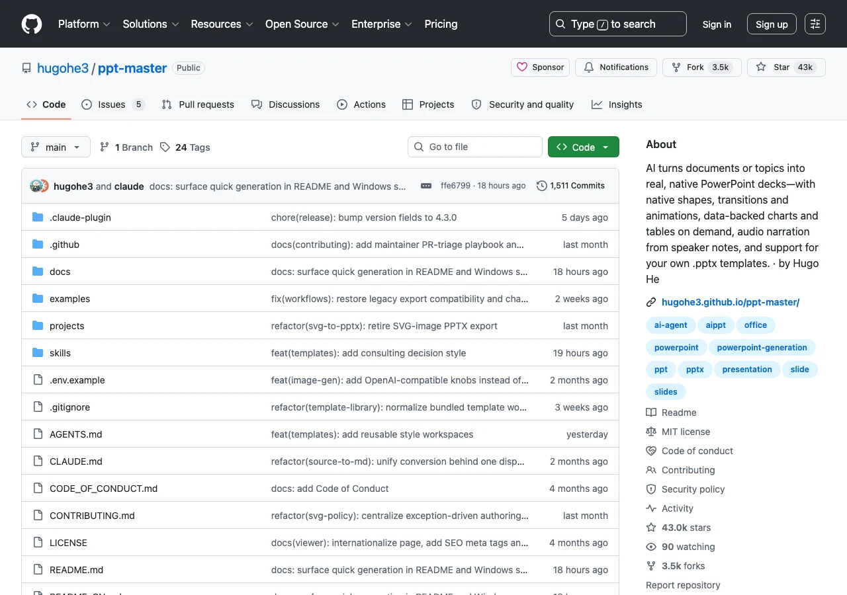Screen dimensions: 847x595
Task: Click the slides topic tag
Action: coord(666,391)
